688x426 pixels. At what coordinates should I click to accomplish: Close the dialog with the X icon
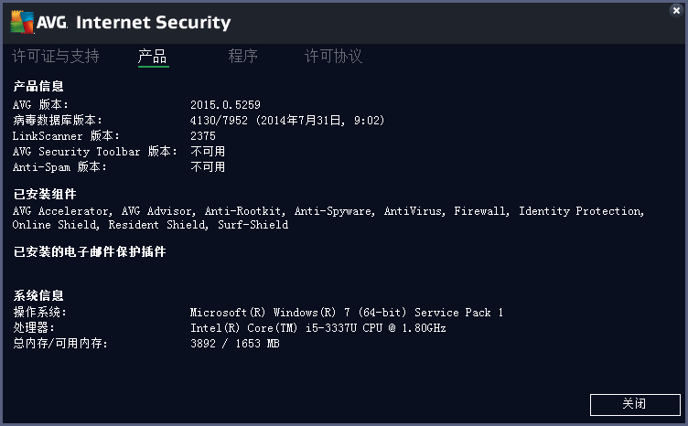tap(676, 10)
